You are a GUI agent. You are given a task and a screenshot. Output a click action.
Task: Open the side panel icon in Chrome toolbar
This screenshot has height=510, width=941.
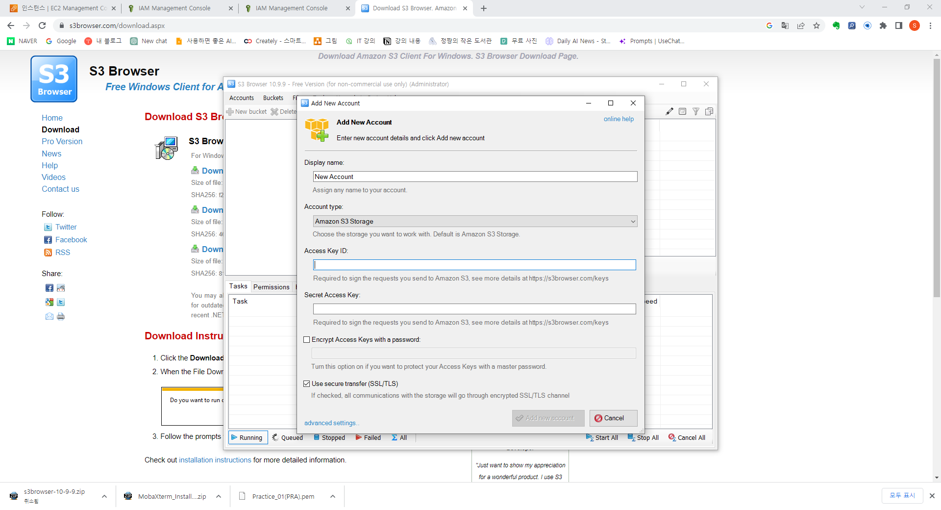click(899, 25)
